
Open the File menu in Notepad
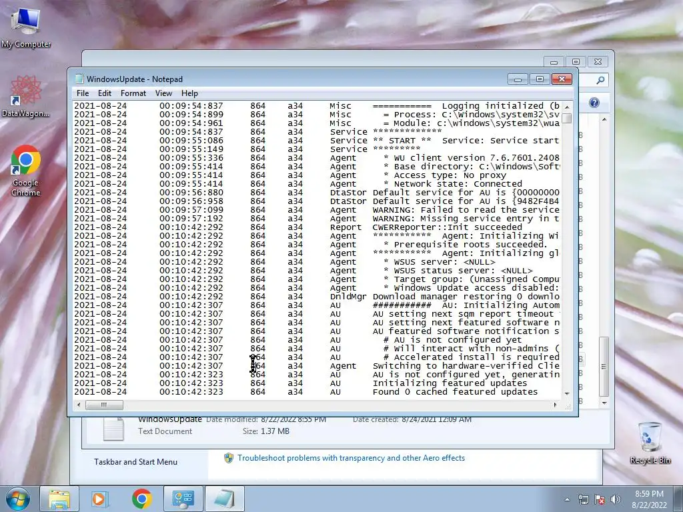(x=82, y=93)
